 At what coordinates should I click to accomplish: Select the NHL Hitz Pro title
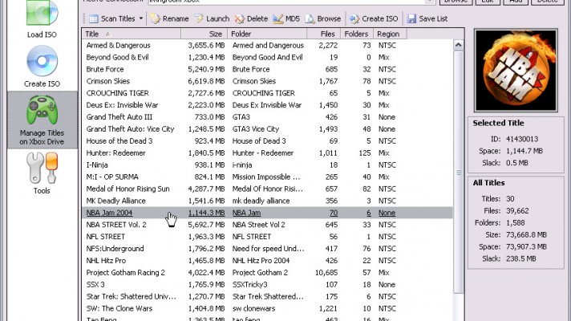(x=106, y=261)
